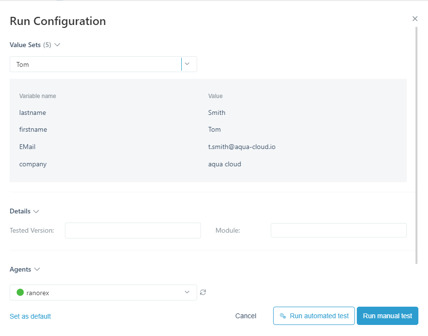This screenshot has height=336, width=428.
Task: Close the Run Configuration dialog
Action: [415, 19]
